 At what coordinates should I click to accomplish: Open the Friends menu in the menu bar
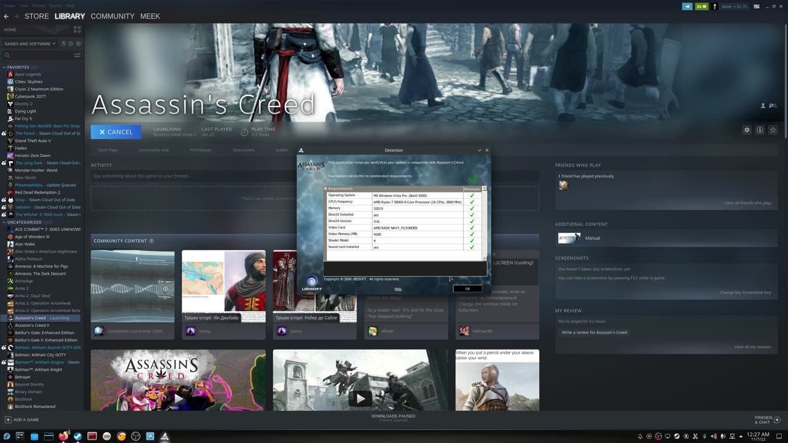pyautogui.click(x=39, y=6)
